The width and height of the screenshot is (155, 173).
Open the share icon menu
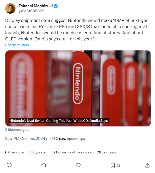coord(147,165)
